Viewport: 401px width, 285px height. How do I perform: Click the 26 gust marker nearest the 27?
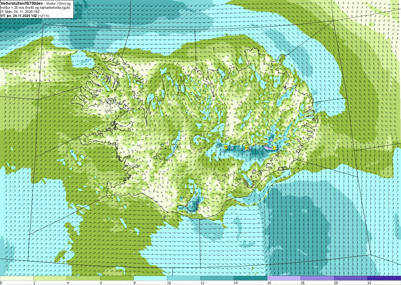247,148
